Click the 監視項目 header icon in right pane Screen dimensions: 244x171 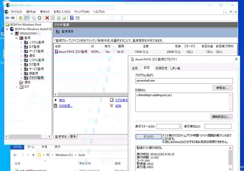pos(57,31)
